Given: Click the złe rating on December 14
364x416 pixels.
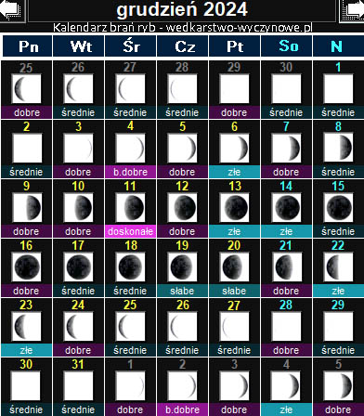Looking at the screenshot, I should point(286,231).
